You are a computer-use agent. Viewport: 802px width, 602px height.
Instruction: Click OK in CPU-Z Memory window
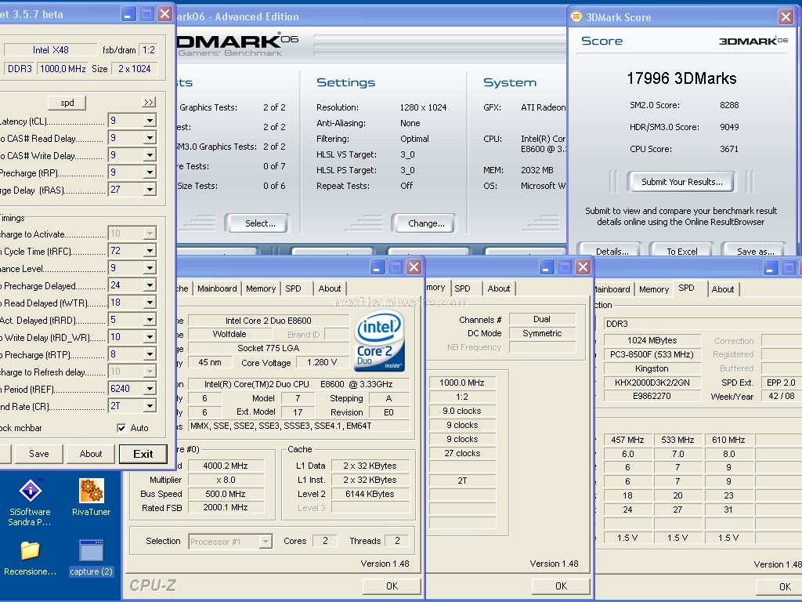tap(561, 586)
